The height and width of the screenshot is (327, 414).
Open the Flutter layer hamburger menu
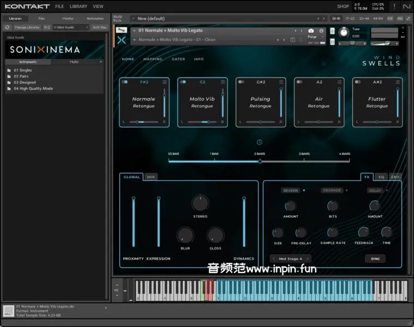point(398,82)
